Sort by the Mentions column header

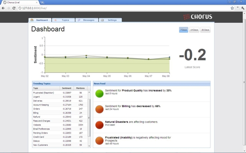coord(80,88)
